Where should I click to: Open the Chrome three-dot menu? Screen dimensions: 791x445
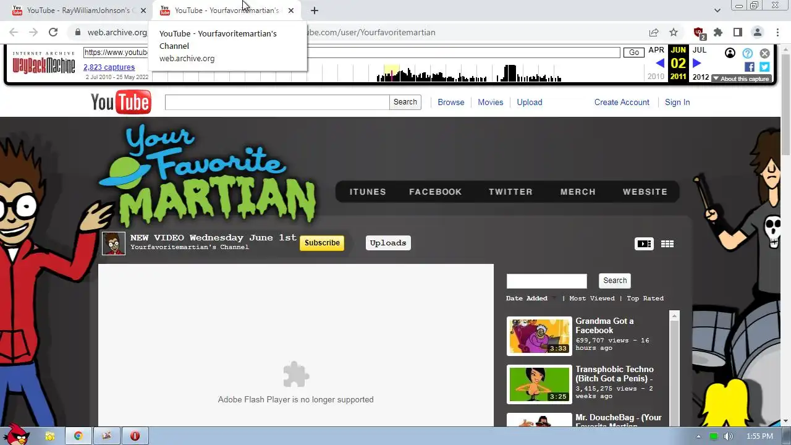pyautogui.click(x=776, y=32)
